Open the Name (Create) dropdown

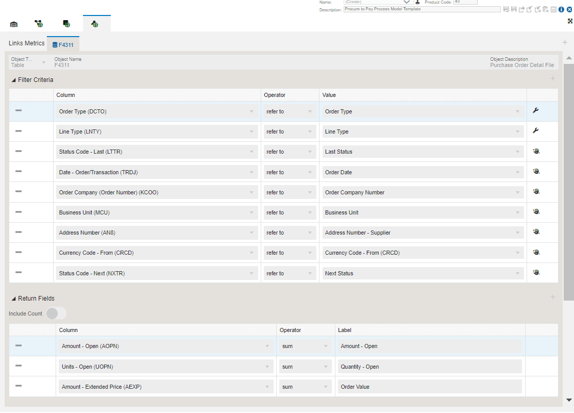[379, 2]
